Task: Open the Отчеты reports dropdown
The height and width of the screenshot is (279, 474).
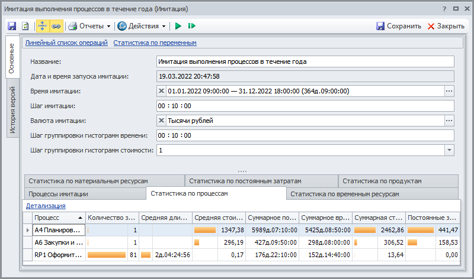Action: (90, 26)
